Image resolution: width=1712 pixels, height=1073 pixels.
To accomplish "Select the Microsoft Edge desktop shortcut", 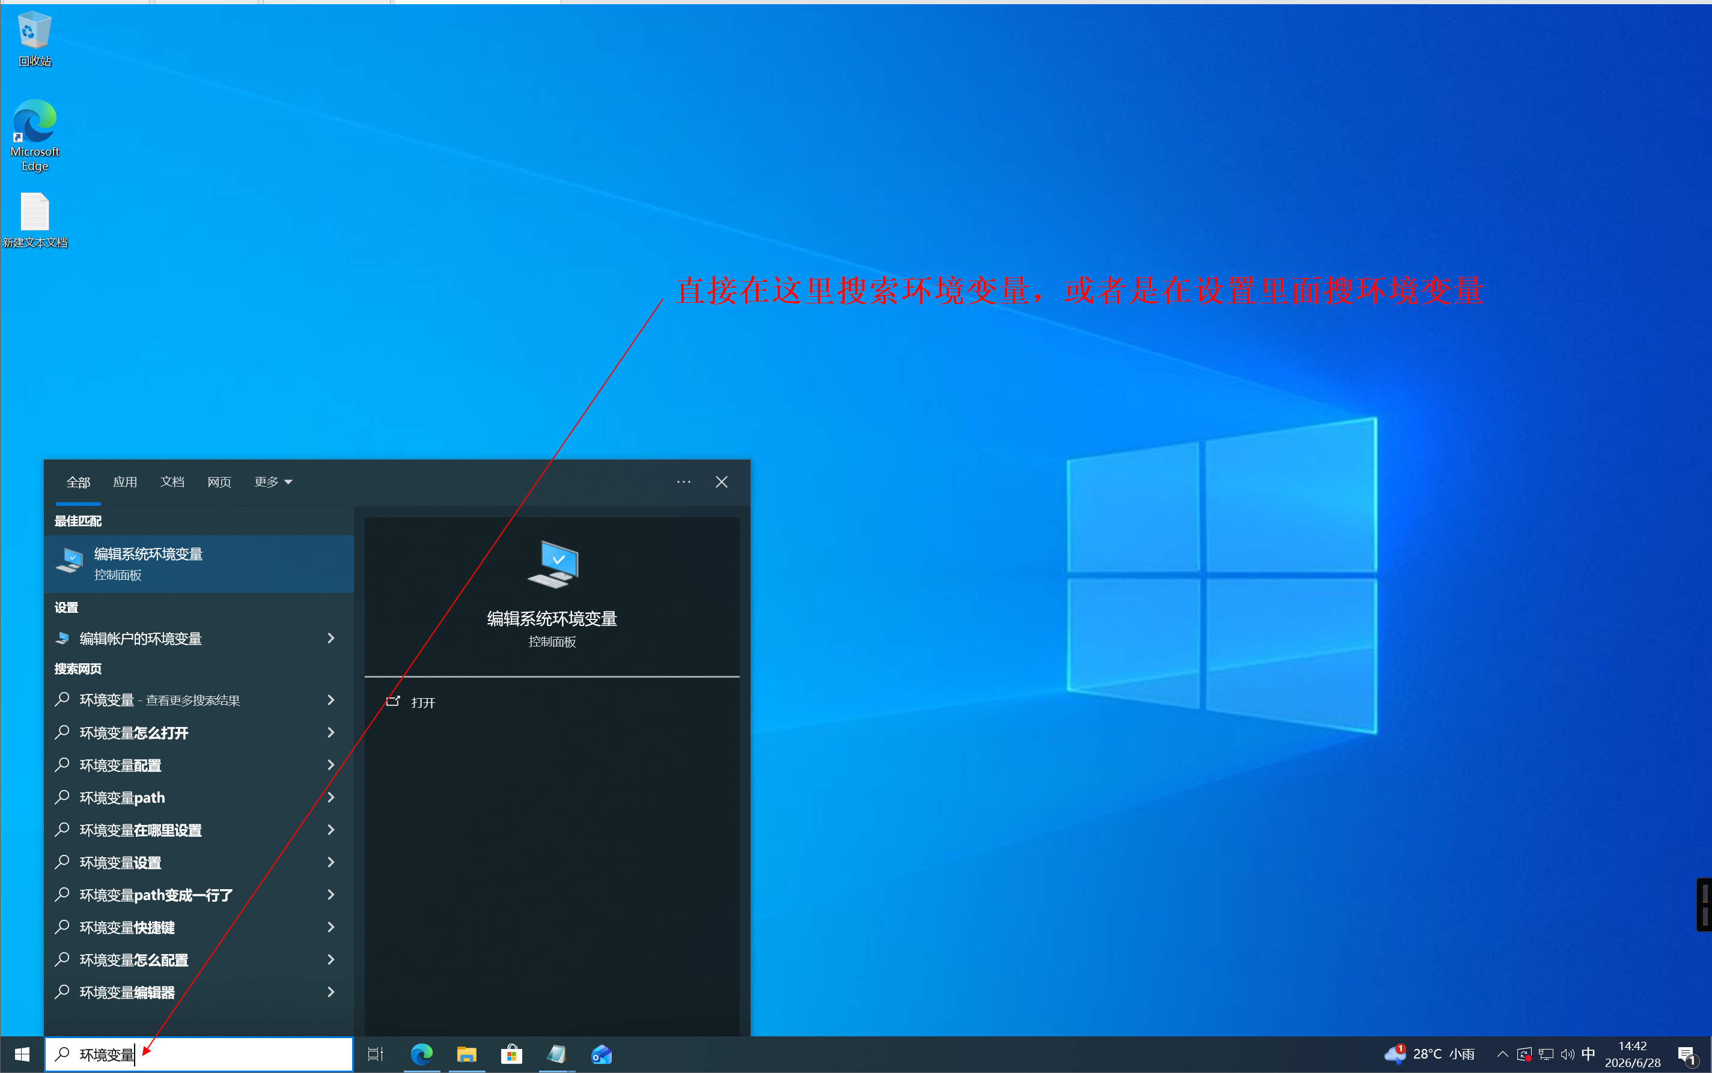I will pyautogui.click(x=34, y=135).
